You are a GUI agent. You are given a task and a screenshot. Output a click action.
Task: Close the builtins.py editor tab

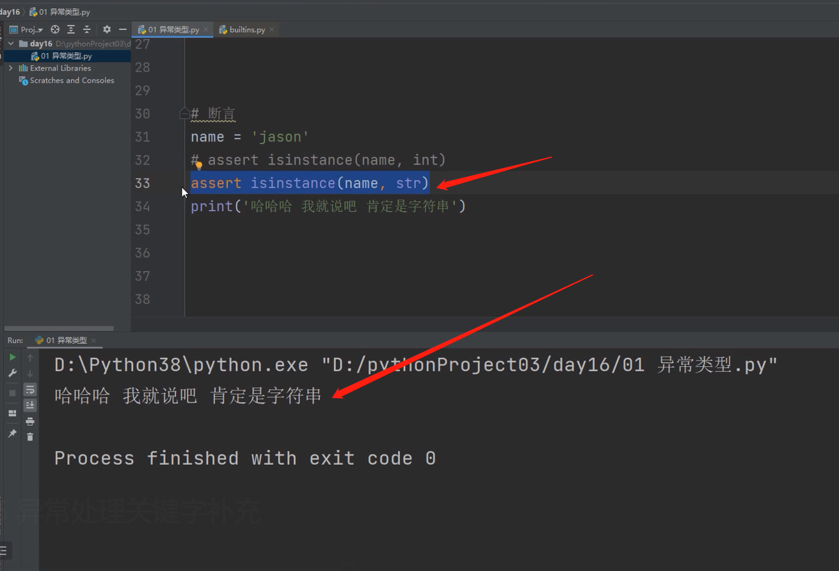point(272,29)
